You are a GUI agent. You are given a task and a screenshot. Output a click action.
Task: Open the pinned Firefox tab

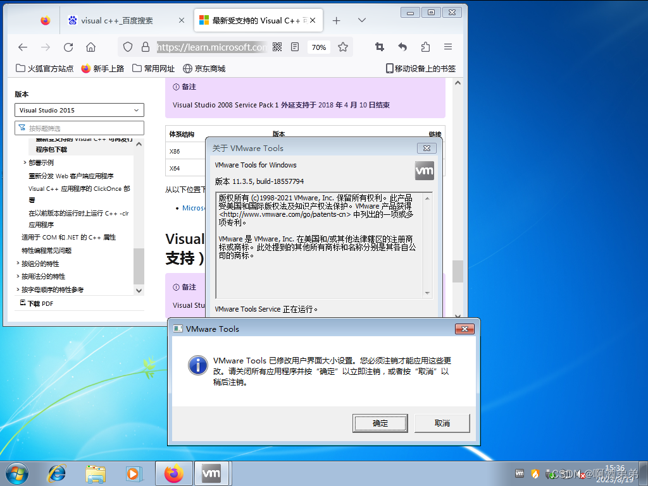point(46,20)
